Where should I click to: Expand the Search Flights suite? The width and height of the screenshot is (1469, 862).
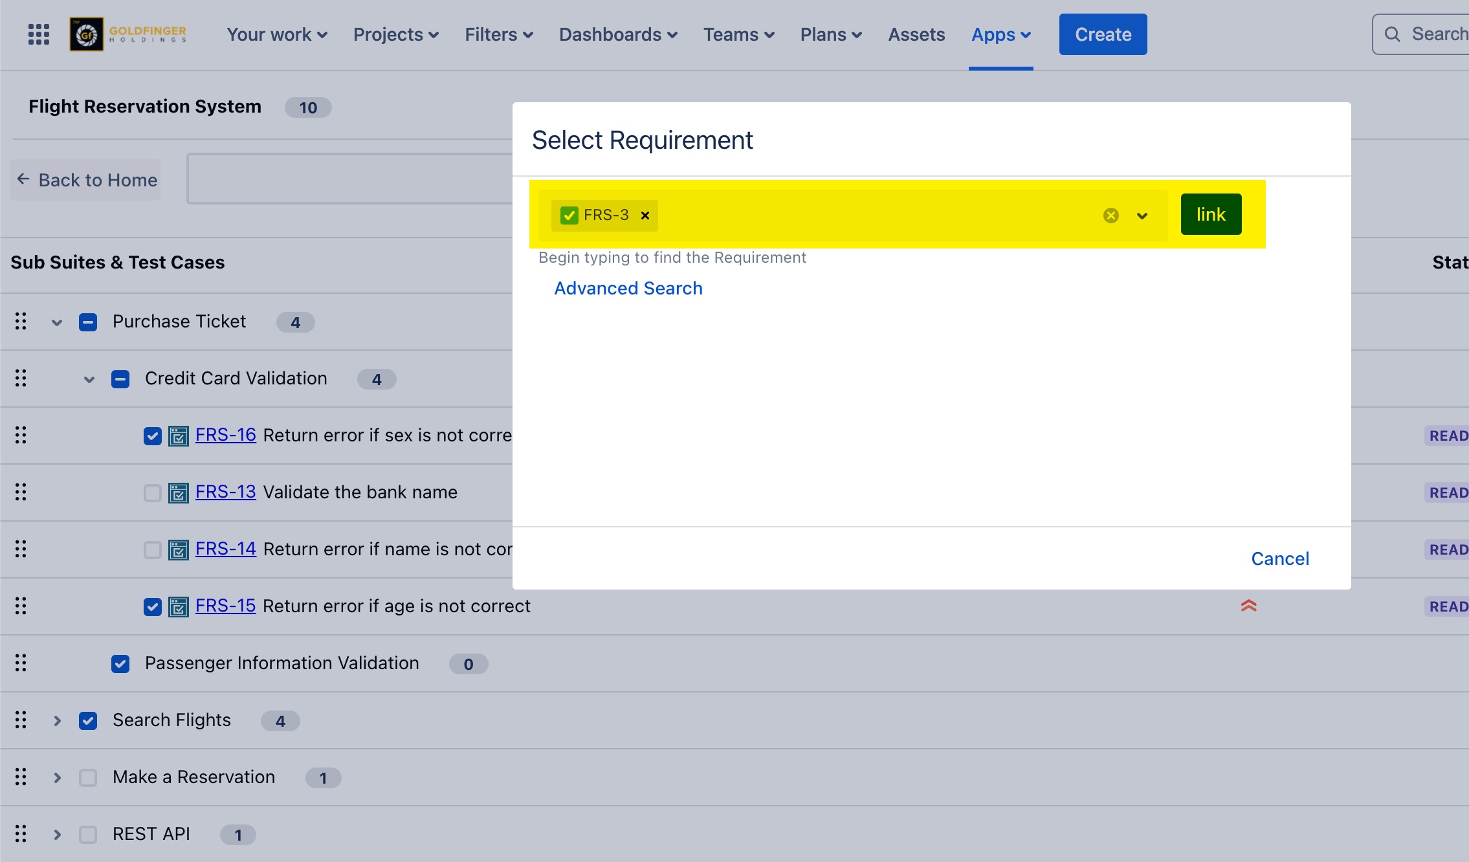pos(57,721)
